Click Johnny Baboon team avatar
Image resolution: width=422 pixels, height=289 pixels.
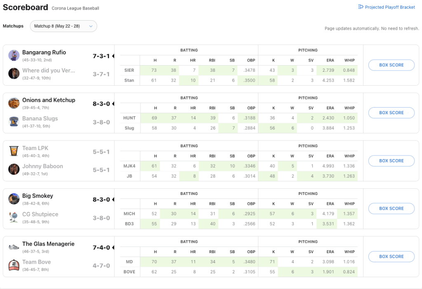pyautogui.click(x=14, y=169)
